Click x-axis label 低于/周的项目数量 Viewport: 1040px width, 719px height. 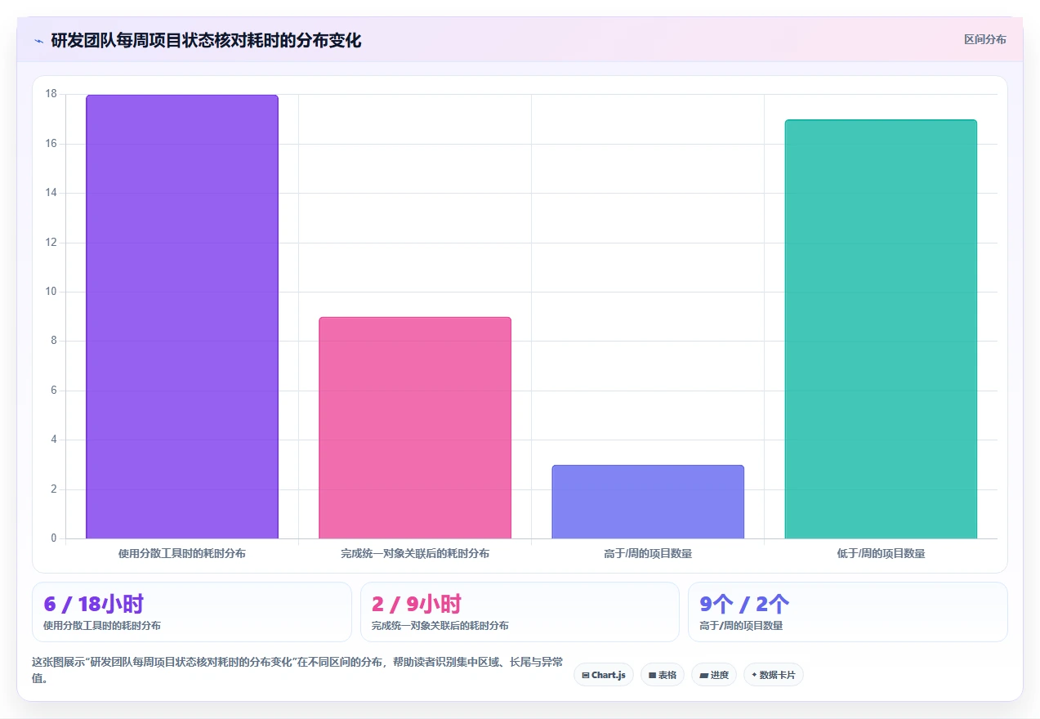[x=881, y=553]
